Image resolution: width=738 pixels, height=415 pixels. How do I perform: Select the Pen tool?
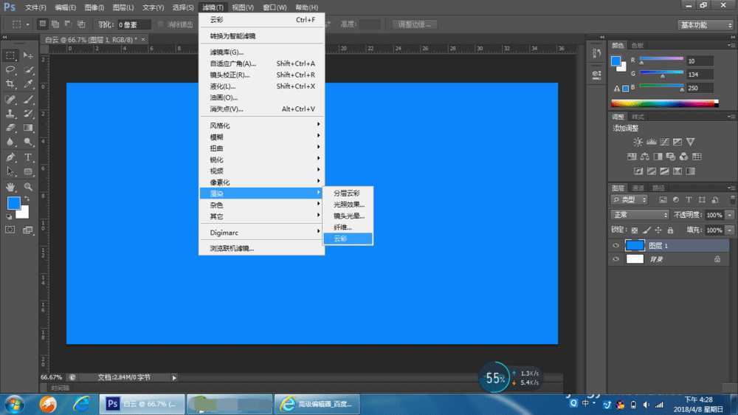[10, 157]
